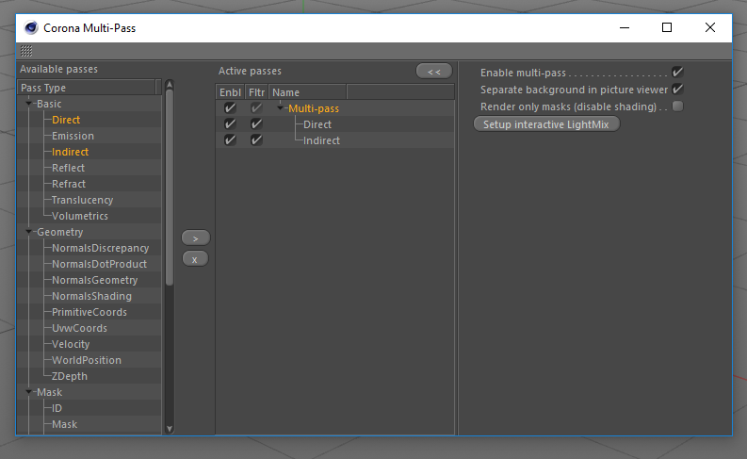747x459 pixels.
Task: Toggle Enbl checkbox for Direct active pass
Action: pyautogui.click(x=230, y=124)
